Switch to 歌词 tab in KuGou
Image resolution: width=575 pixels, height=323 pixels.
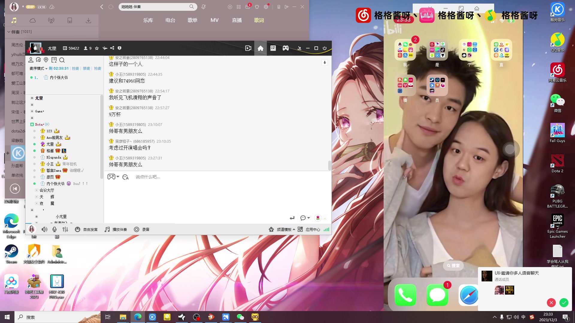(x=259, y=20)
